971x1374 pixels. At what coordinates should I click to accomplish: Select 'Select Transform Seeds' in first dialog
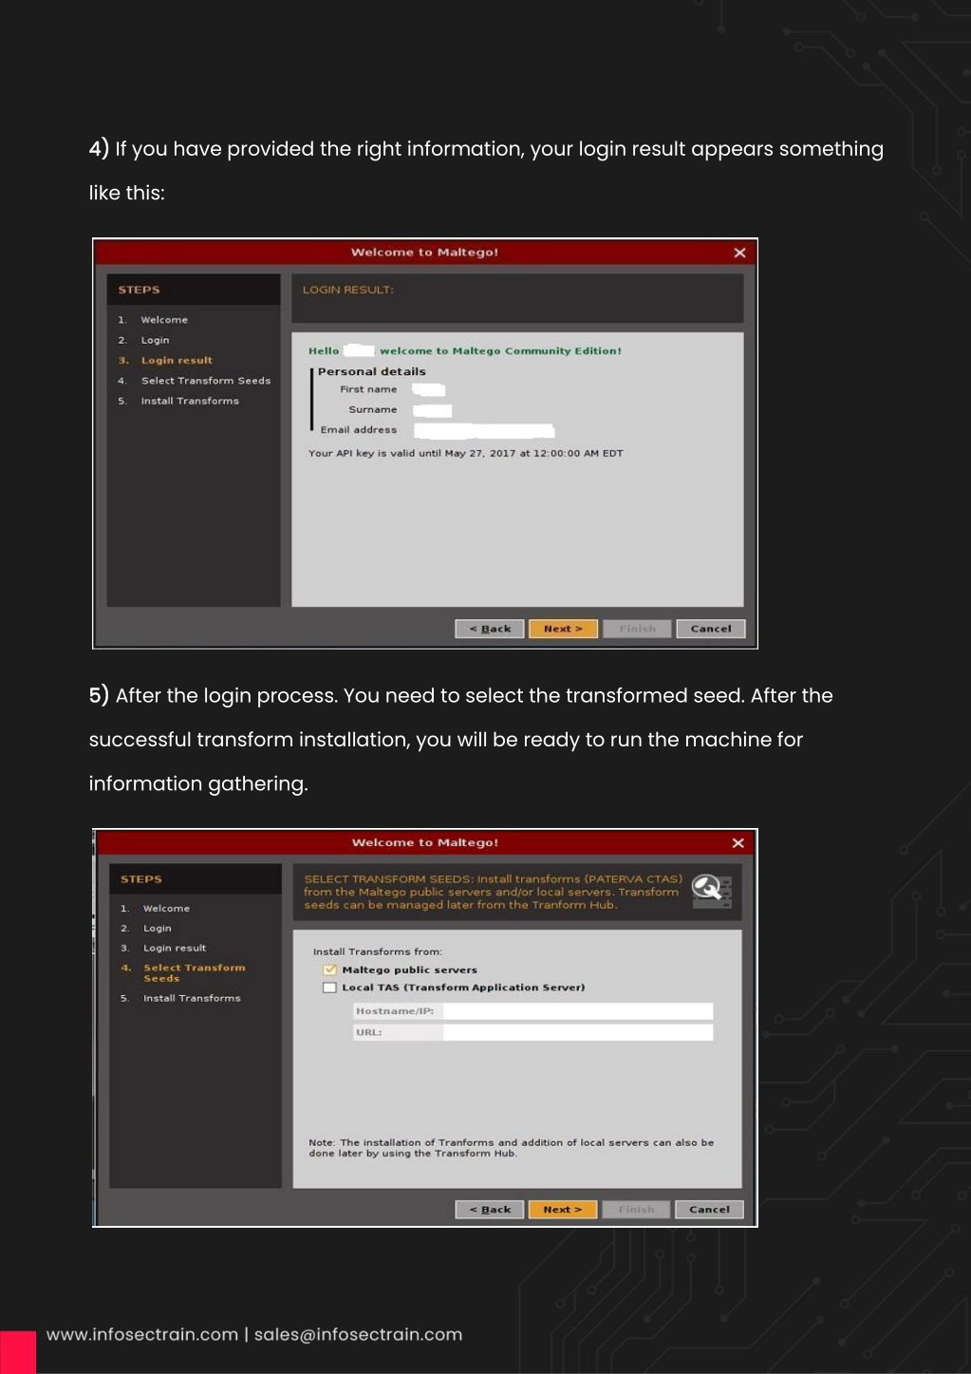[x=206, y=381]
